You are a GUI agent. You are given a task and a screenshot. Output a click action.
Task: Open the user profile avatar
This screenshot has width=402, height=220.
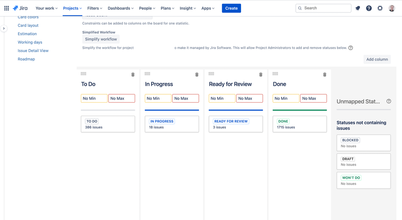pyautogui.click(x=392, y=8)
